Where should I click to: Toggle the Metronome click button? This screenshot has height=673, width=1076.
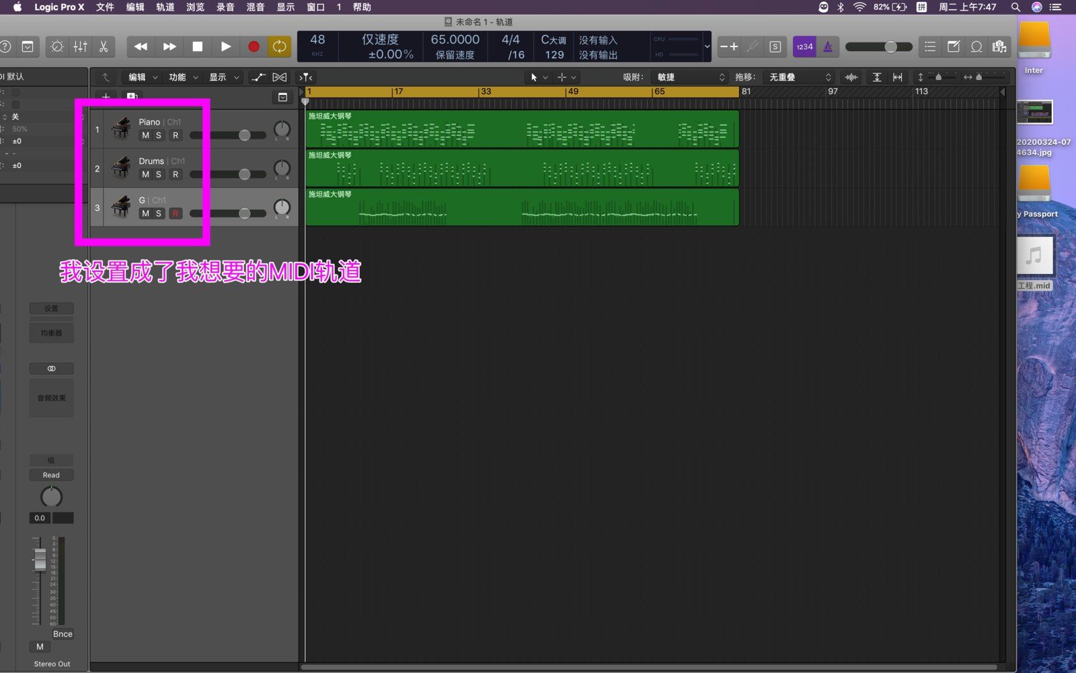point(828,46)
